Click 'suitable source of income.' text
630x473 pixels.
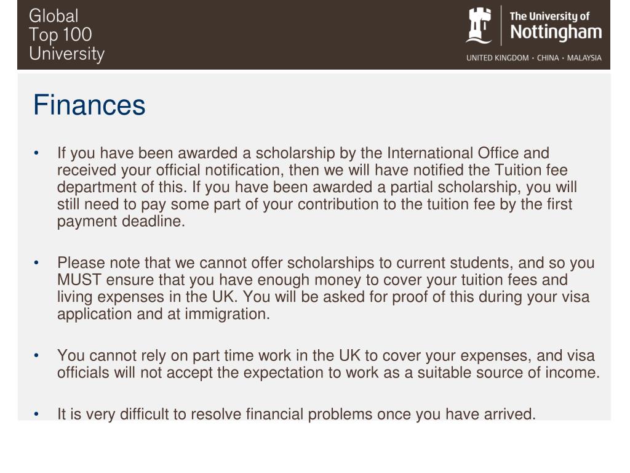(x=509, y=373)
